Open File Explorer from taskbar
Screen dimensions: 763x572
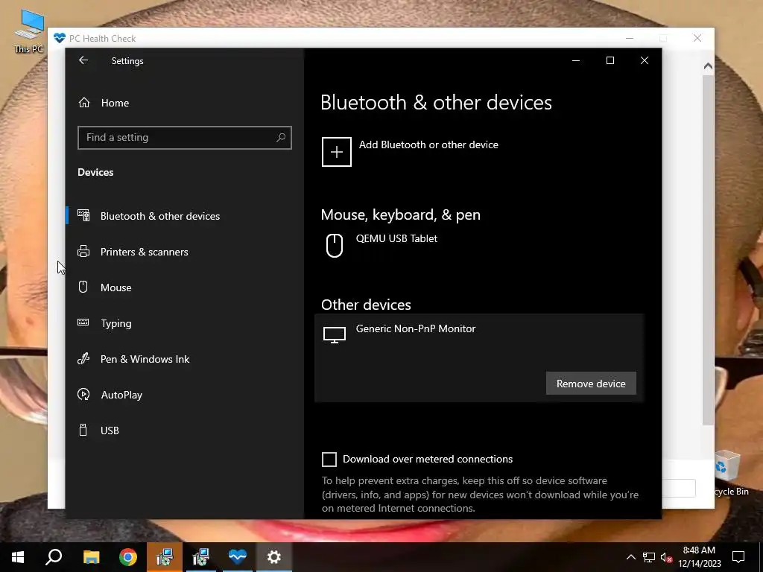point(91,557)
